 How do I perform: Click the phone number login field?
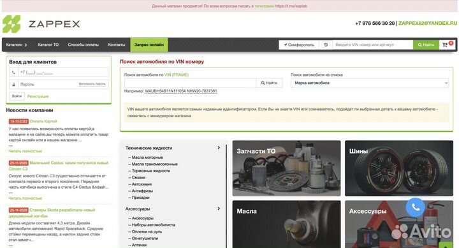[63, 72]
